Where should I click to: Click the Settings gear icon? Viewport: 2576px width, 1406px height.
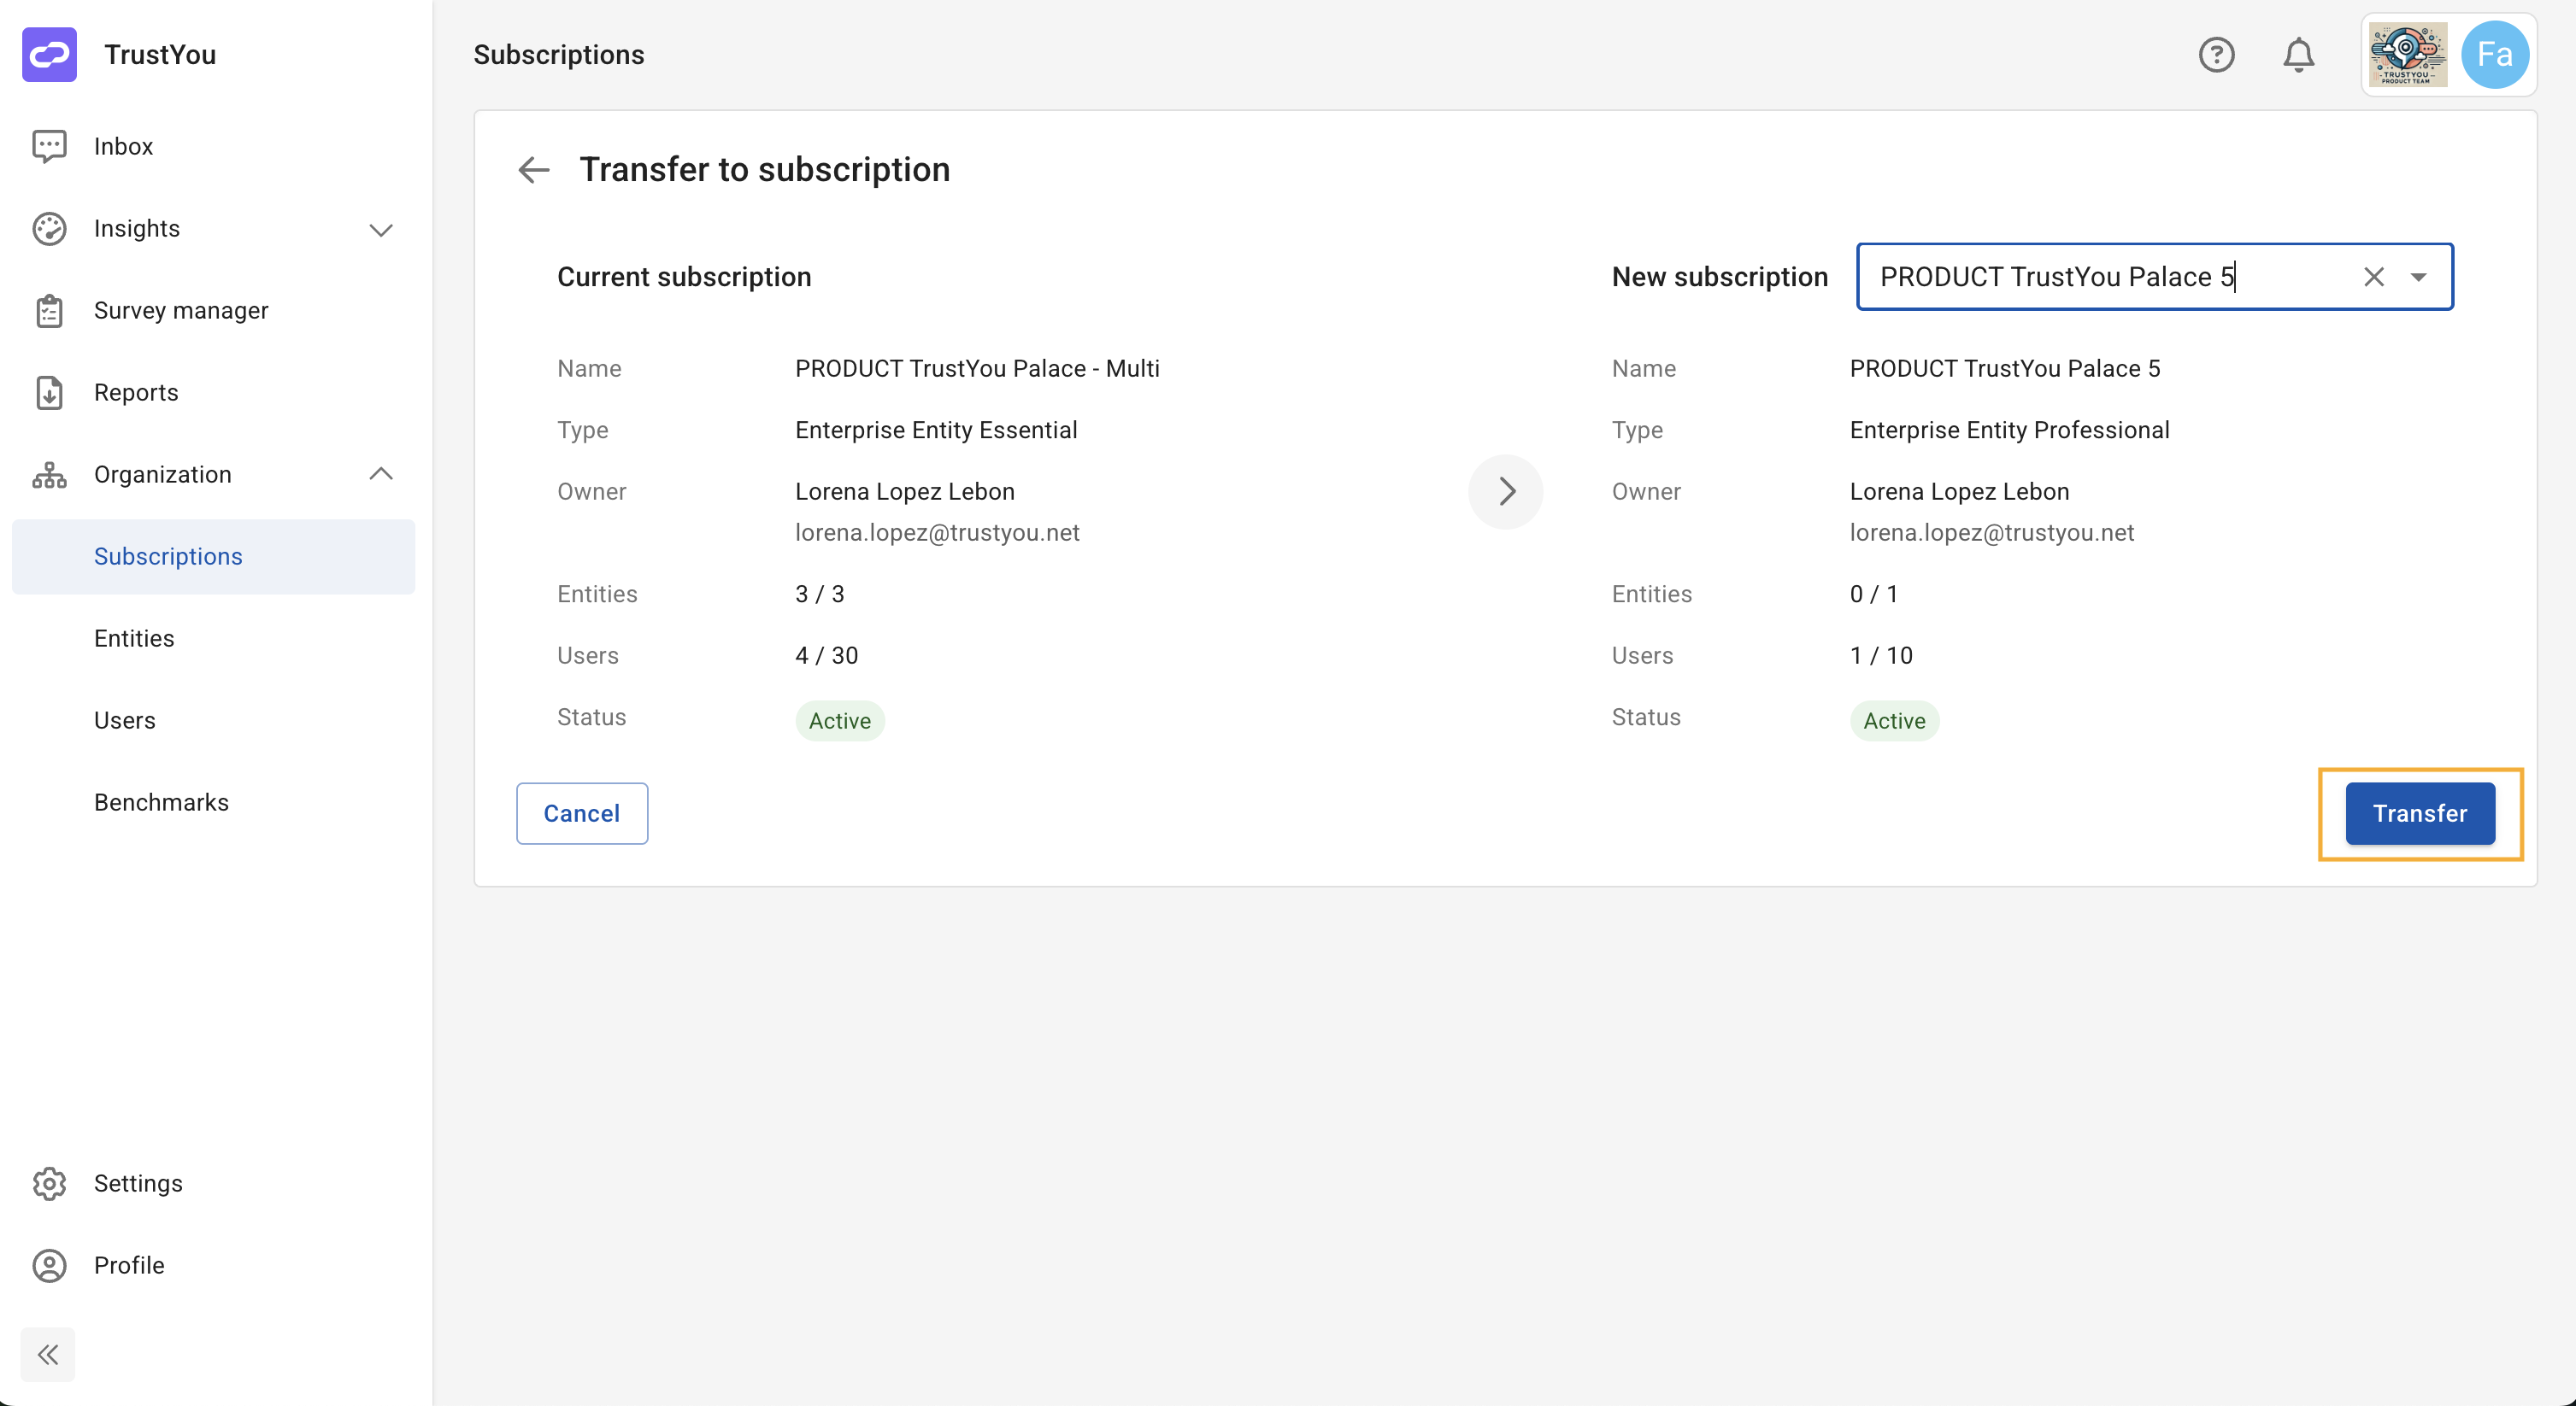coord(49,1183)
